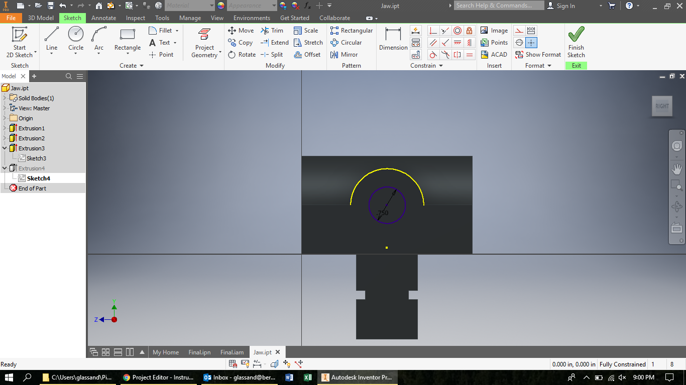Toggle Show Format
This screenshot has width=686, height=385.
(538, 55)
